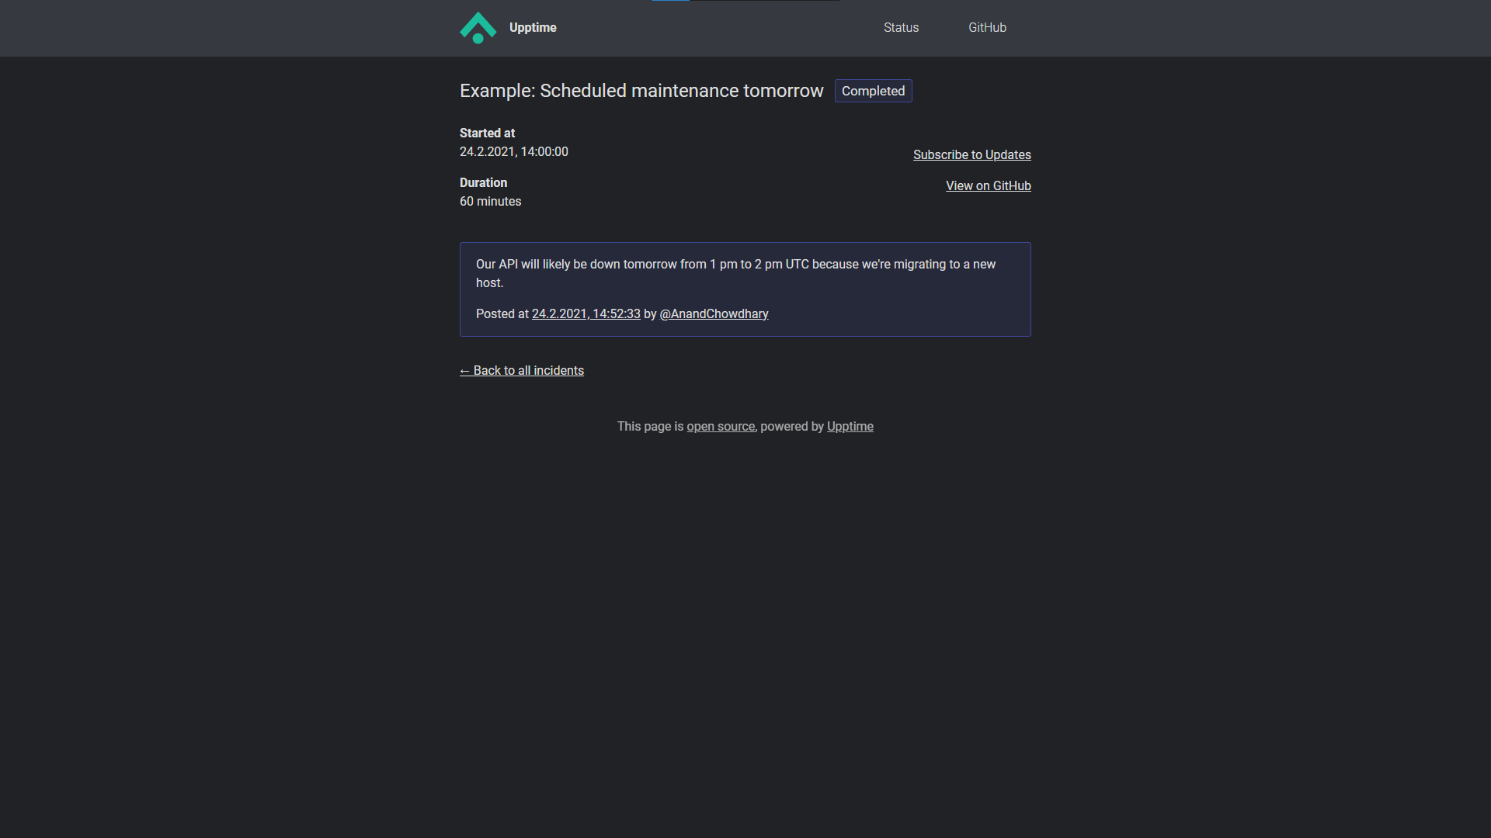
Task: Click the blue loading bar at the top
Action: click(x=670, y=2)
